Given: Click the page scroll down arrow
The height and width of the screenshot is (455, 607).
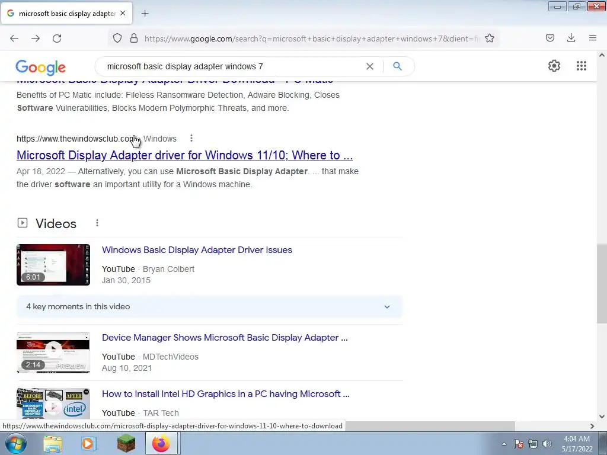Looking at the screenshot, I should point(602,416).
